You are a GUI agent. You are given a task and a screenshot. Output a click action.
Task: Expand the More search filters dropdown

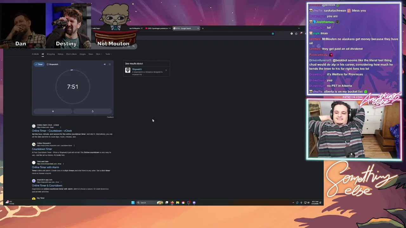[x=99, y=54]
